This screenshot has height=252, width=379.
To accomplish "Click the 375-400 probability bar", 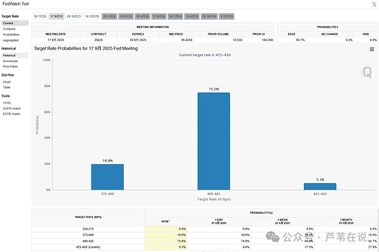I will [x=107, y=177].
